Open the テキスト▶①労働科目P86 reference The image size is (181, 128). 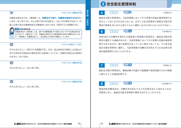coord(72,82)
